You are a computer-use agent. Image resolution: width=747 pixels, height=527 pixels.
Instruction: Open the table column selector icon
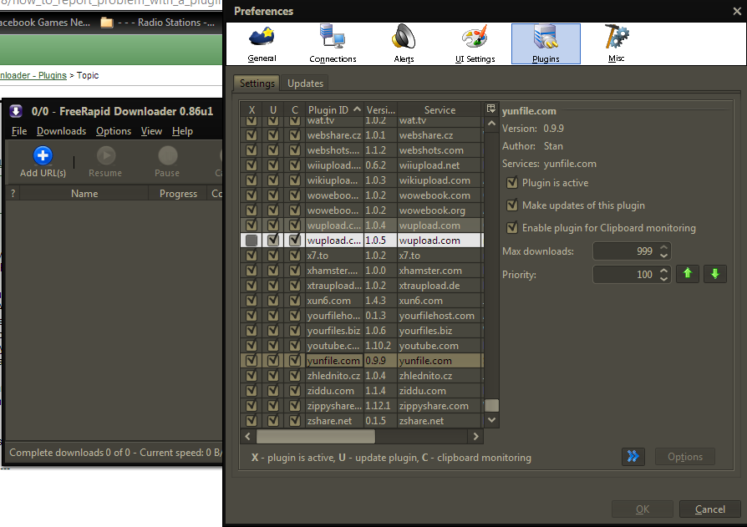(491, 109)
